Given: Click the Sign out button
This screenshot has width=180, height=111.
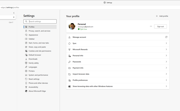Looking at the screenshot, I should point(160,26).
